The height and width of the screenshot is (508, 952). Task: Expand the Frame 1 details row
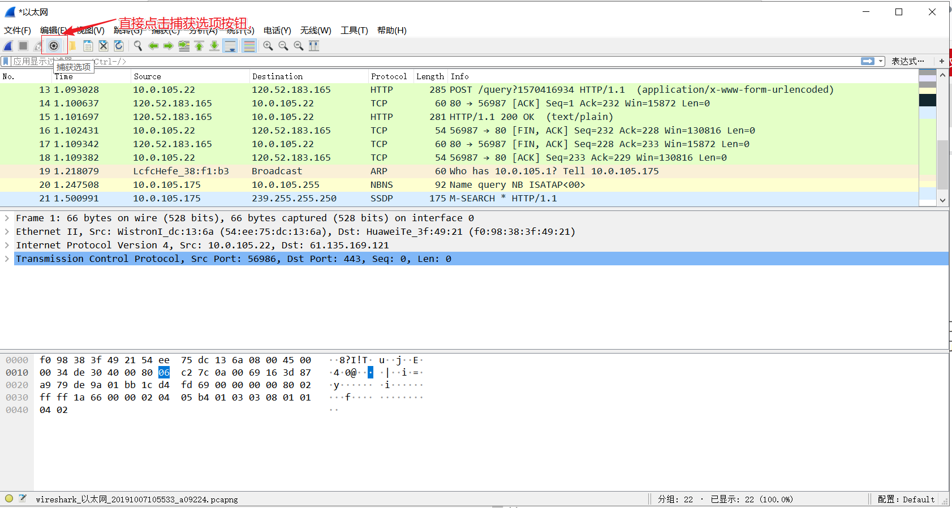(x=7, y=218)
